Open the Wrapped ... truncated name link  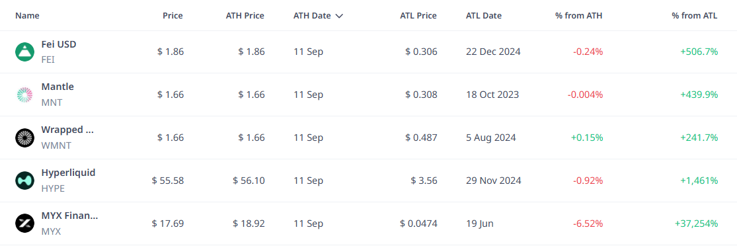[x=67, y=130]
